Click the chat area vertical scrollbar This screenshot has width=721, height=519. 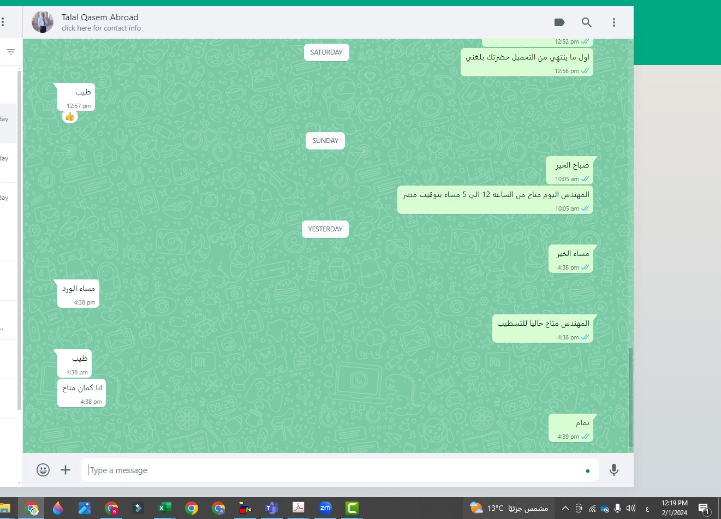(631, 397)
